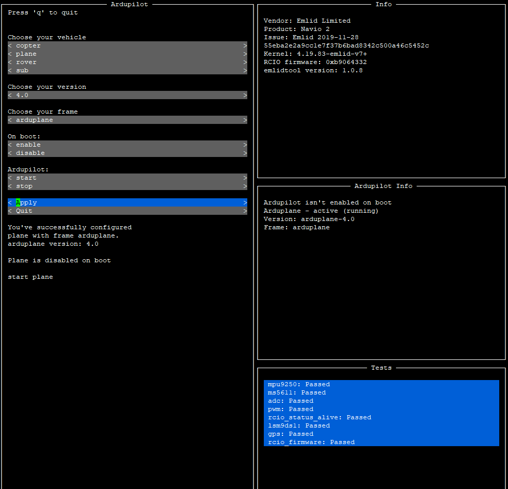Start the Ardupilot service
The height and width of the screenshot is (489, 508).
coord(128,178)
